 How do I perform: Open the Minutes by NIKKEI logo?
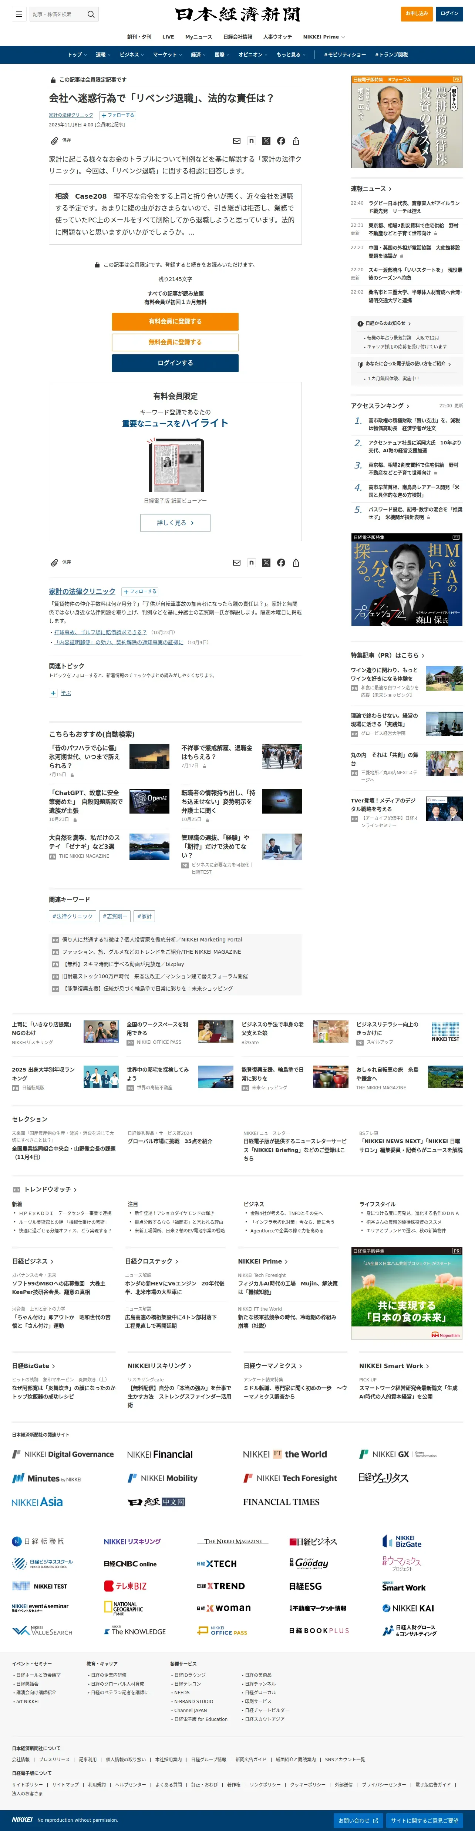tap(47, 1478)
